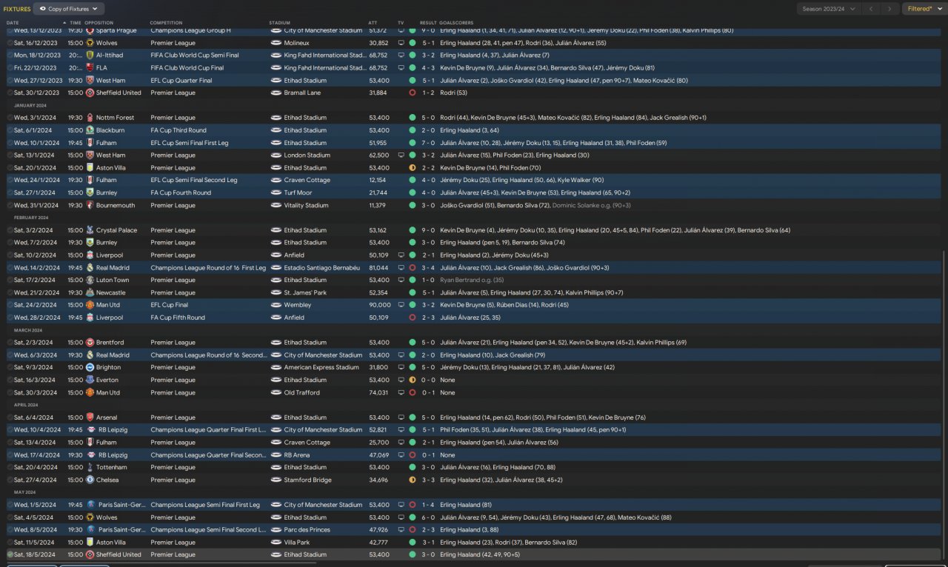The image size is (948, 567).
Task: Sort fixtures by the Date column header
Action: click(x=13, y=23)
